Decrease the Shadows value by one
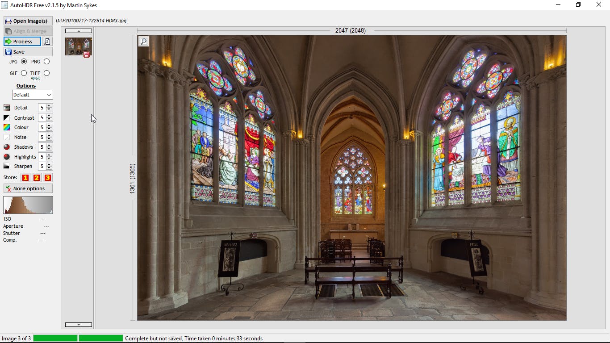Viewport: 610px width, 343px height. (x=49, y=149)
